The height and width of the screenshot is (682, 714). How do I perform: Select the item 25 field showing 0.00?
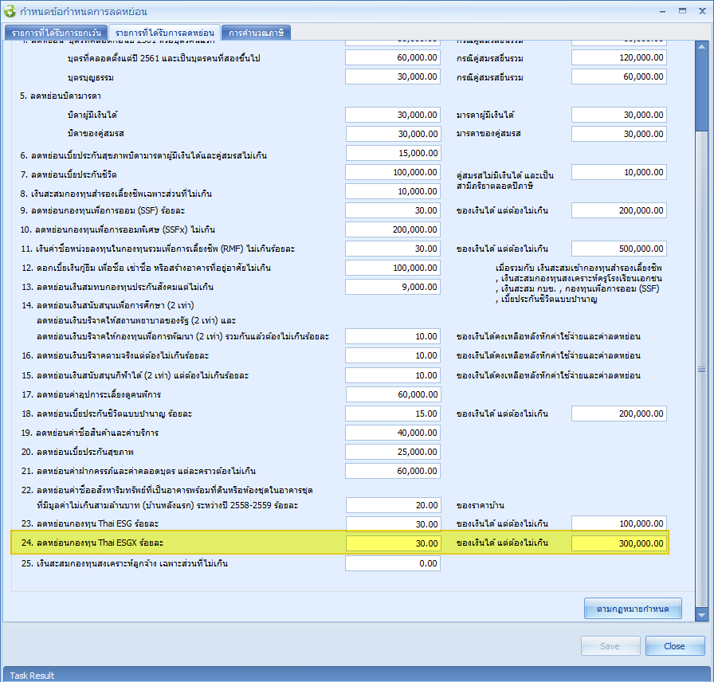(x=394, y=563)
